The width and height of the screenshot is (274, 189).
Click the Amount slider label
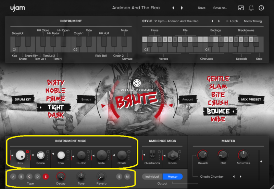(x=188, y=99)
